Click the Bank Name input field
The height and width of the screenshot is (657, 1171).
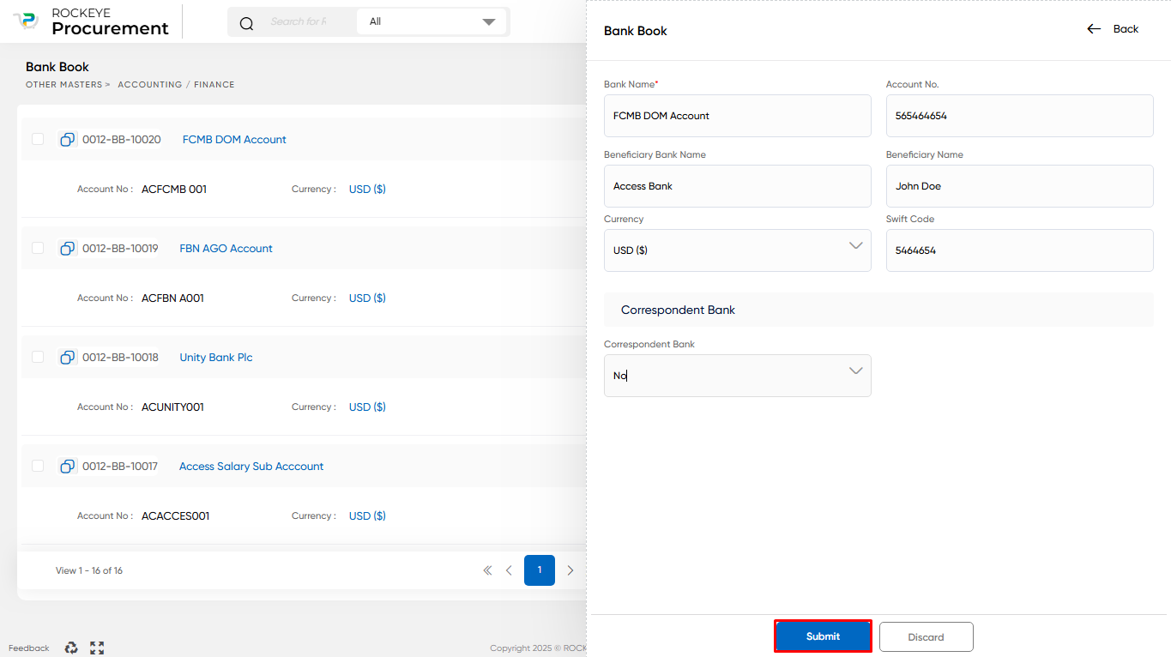click(738, 116)
